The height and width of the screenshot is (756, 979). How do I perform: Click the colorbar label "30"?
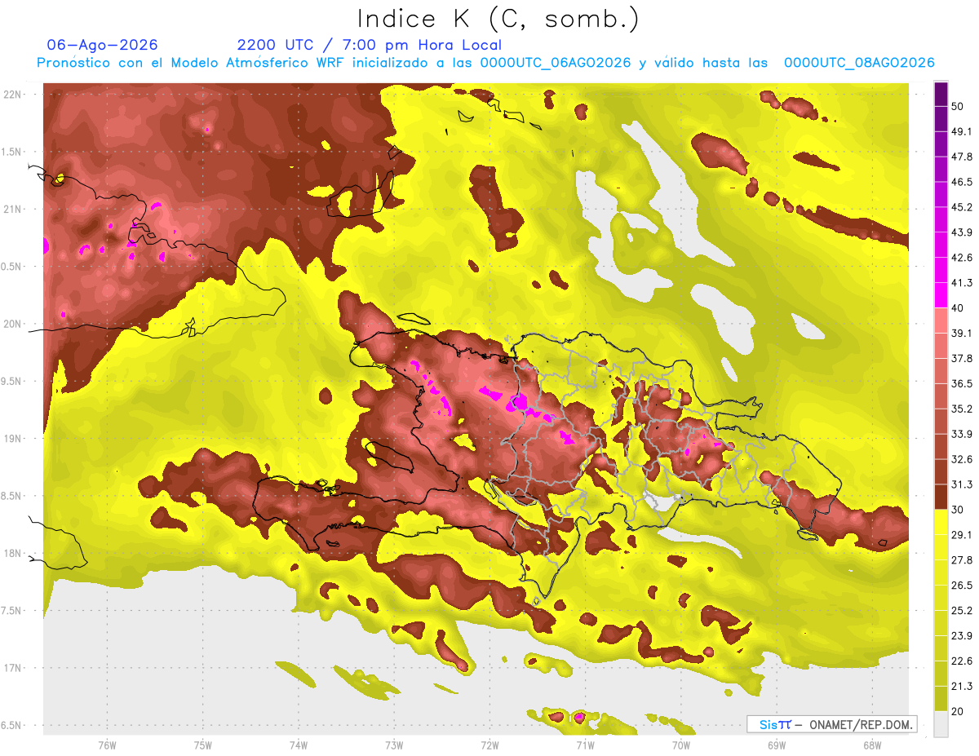[959, 510]
